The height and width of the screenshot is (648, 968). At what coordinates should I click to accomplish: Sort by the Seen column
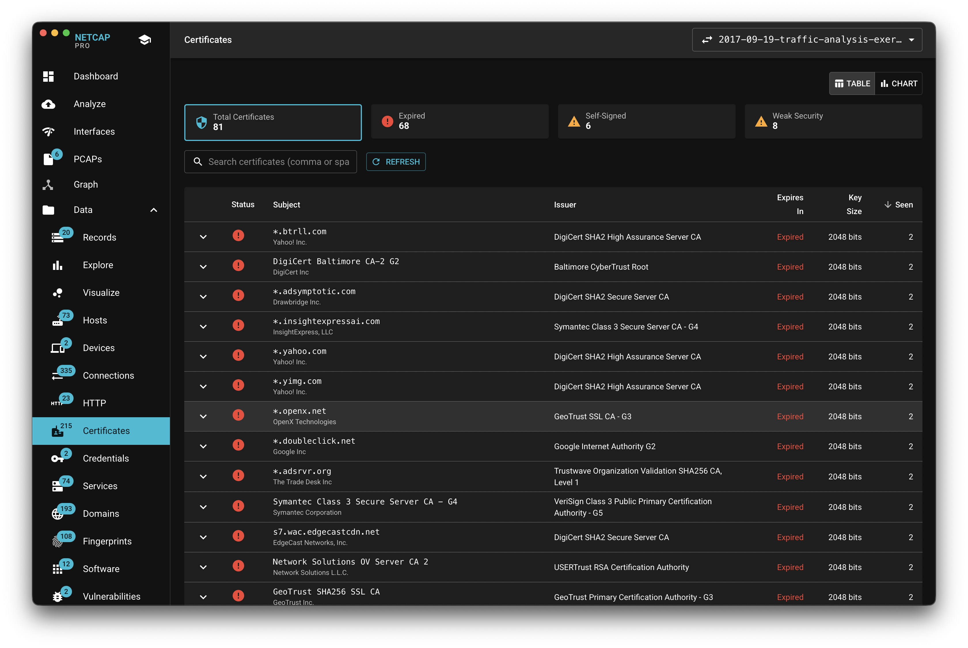[899, 205]
